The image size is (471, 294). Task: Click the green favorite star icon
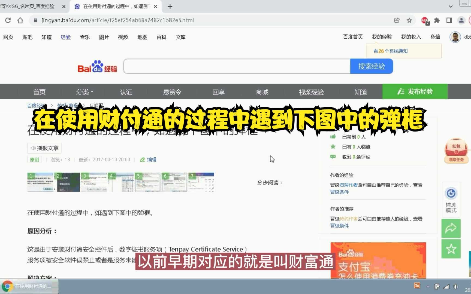pyautogui.click(x=451, y=249)
